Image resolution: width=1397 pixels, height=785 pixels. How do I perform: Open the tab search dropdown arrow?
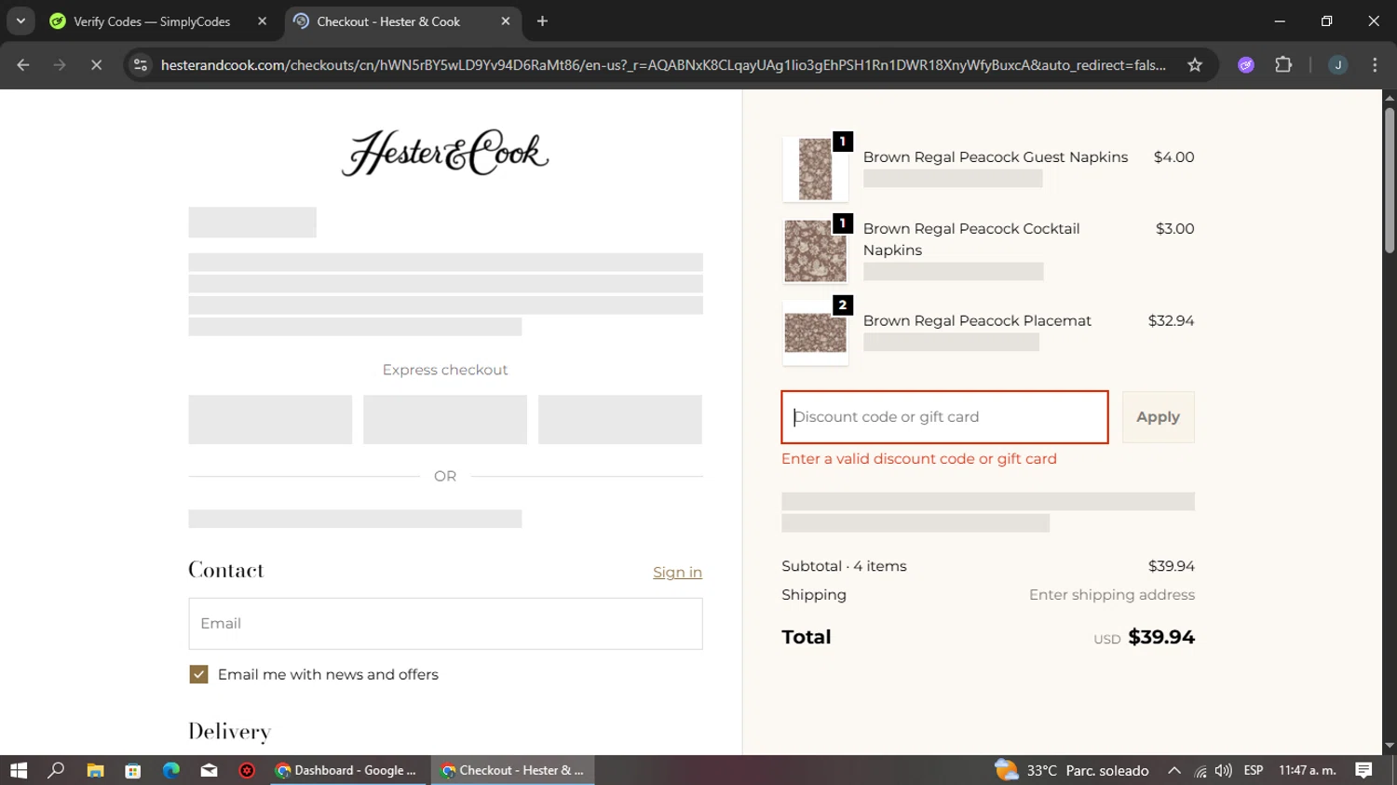pos(20,20)
